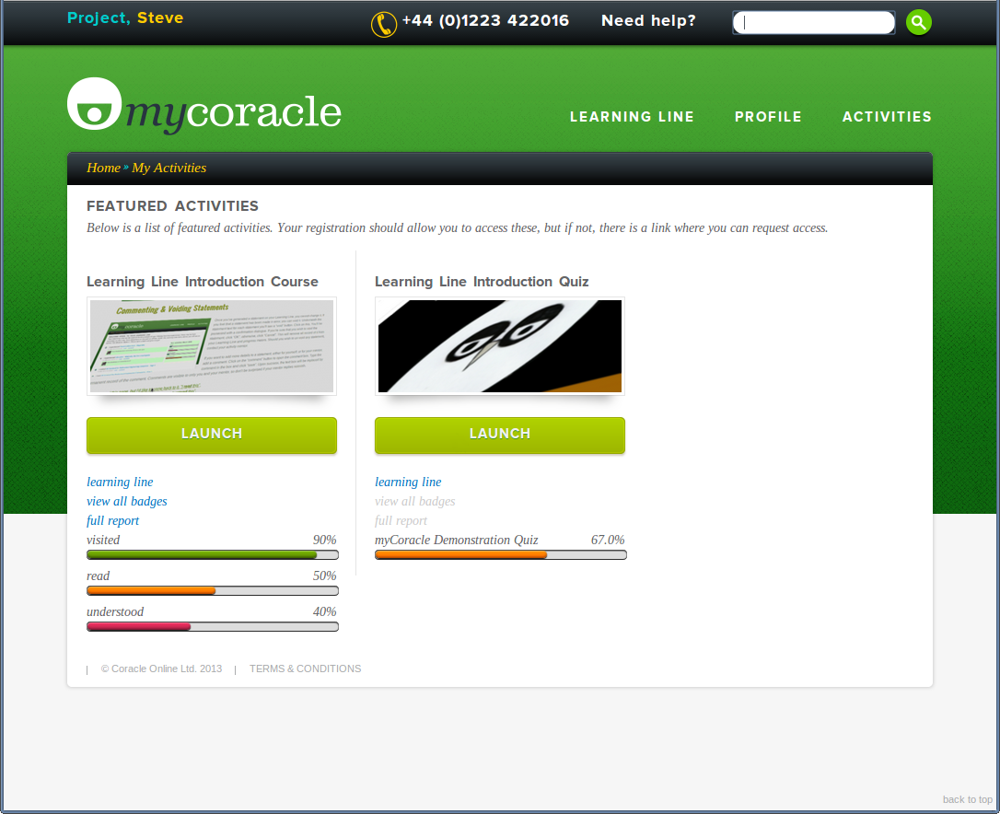This screenshot has width=1000, height=814.
Task: Go to Home in breadcrumb
Action: coord(103,168)
